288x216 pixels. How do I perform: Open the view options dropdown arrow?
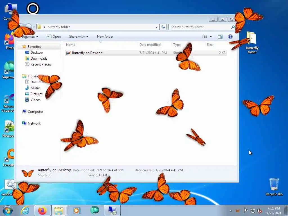click(x=211, y=37)
